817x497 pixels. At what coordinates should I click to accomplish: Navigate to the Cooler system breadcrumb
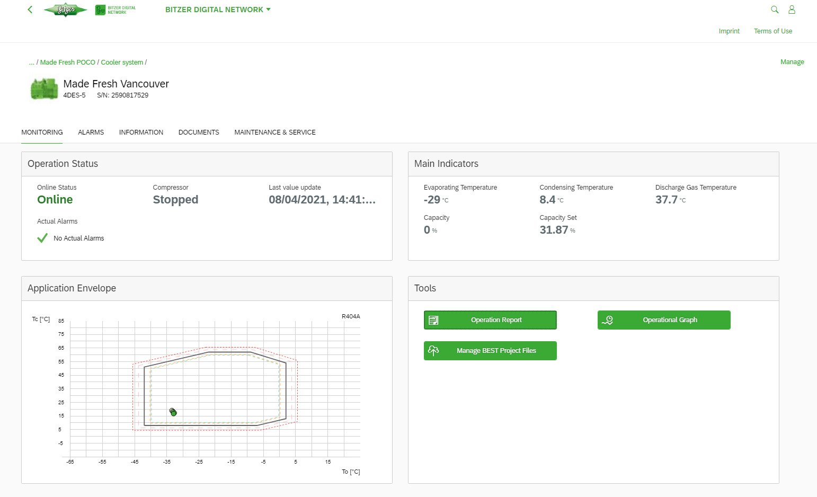[x=122, y=63]
